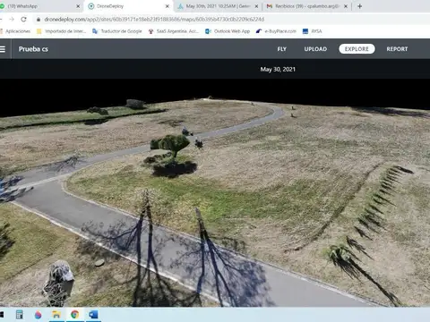Switch to the May 30th, 2021 10:25AM tab
This screenshot has height=322, width=430.
coord(217,6)
